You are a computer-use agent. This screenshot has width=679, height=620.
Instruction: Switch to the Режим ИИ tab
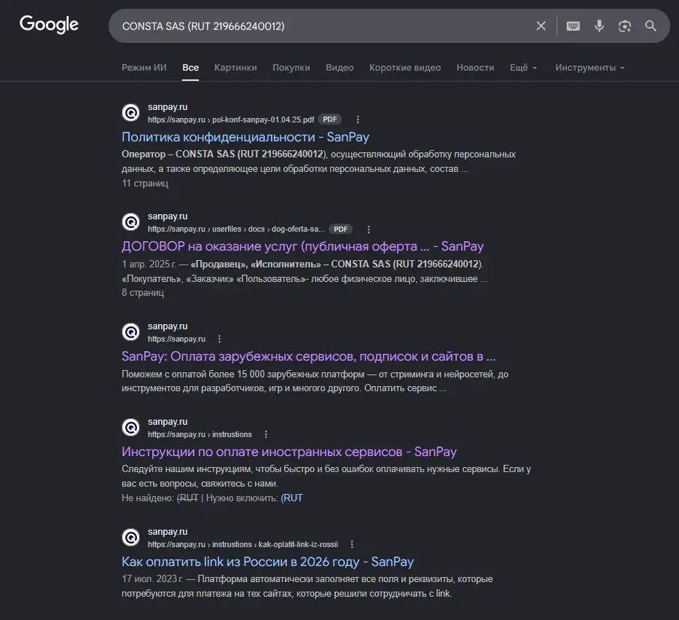(x=144, y=68)
